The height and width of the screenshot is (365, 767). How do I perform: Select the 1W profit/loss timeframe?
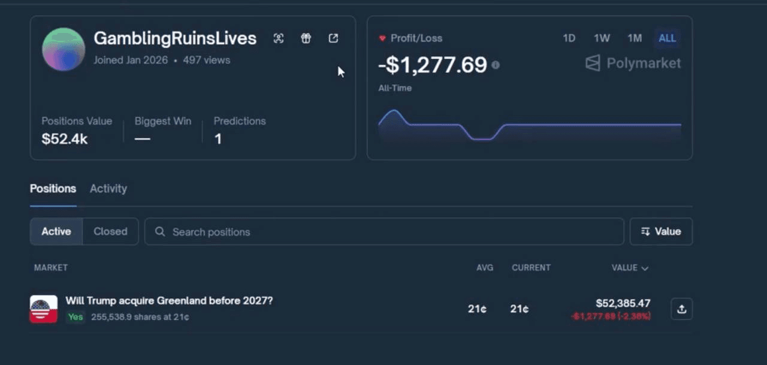602,38
